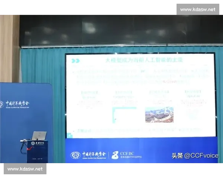
Task: Click the circular CCF emblem on the left backdrop
Action: pos(1,104)
